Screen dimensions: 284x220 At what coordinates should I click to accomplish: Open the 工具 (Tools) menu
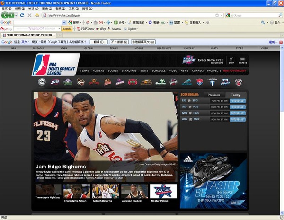[x=74, y=9]
